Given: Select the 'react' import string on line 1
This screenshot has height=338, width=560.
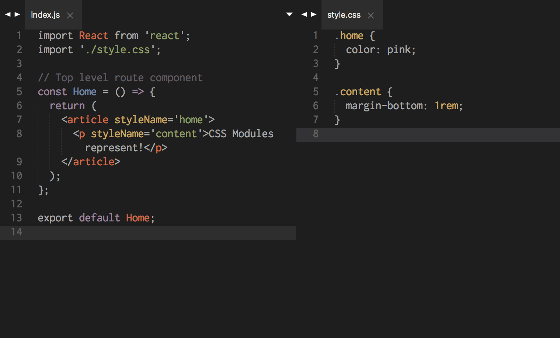Looking at the screenshot, I should 165,35.
